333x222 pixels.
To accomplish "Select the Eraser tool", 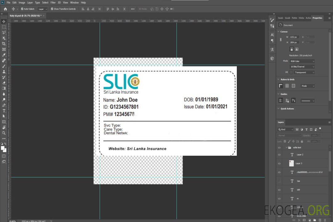I will click(x=4, y=83).
